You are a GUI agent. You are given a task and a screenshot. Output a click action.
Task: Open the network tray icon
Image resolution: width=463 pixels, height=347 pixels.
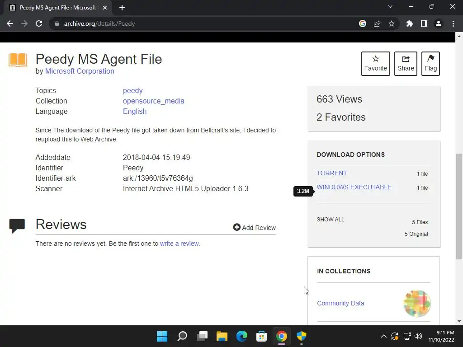(x=407, y=336)
